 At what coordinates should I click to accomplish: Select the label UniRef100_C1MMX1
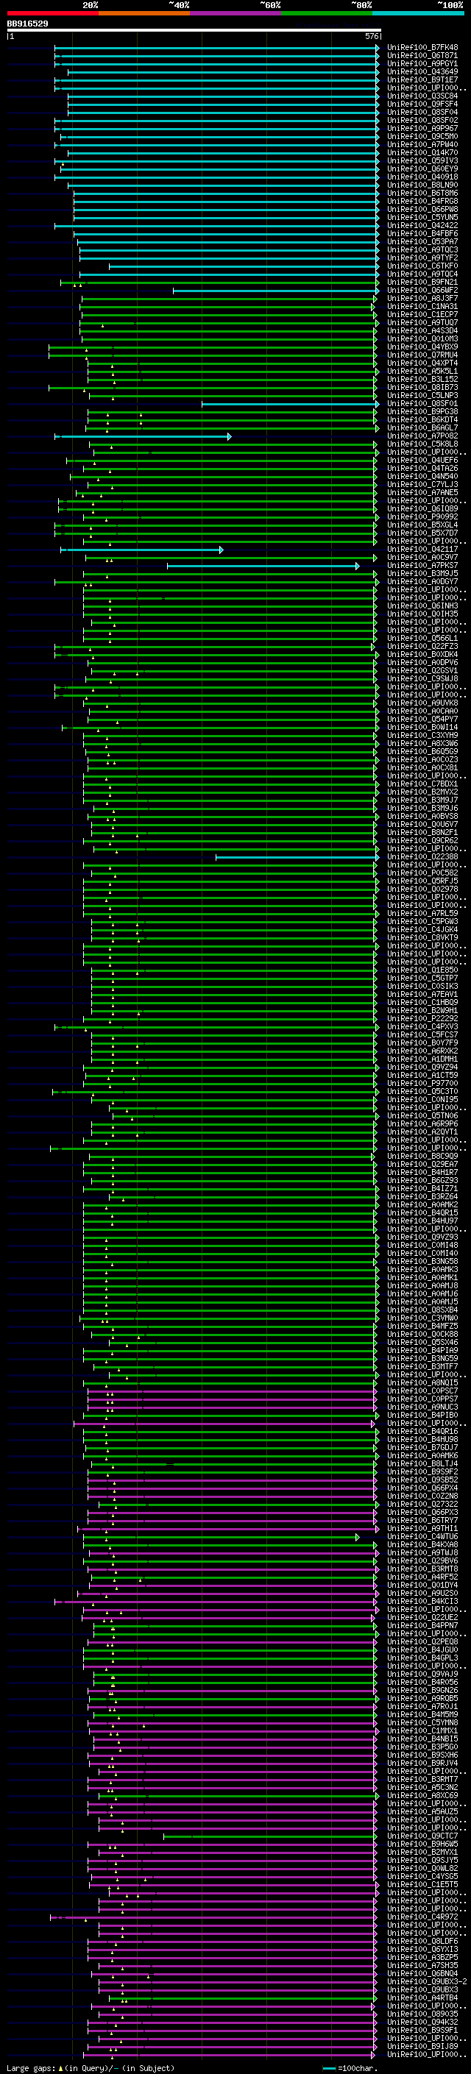(422, 1730)
